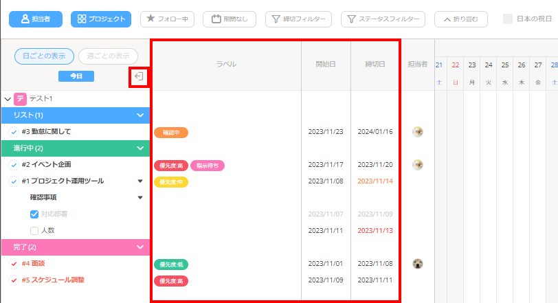Image resolution: width=558 pixels, height=303 pixels.
Task: Collapse the 進行中 (2) section
Action: 140,148
